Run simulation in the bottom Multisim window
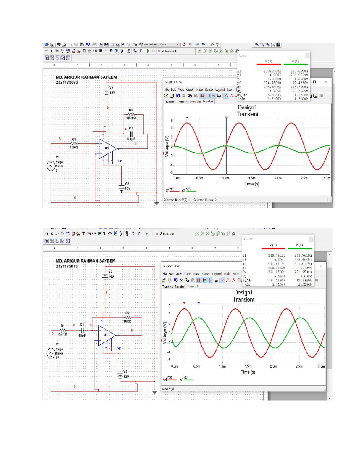 pos(146,234)
